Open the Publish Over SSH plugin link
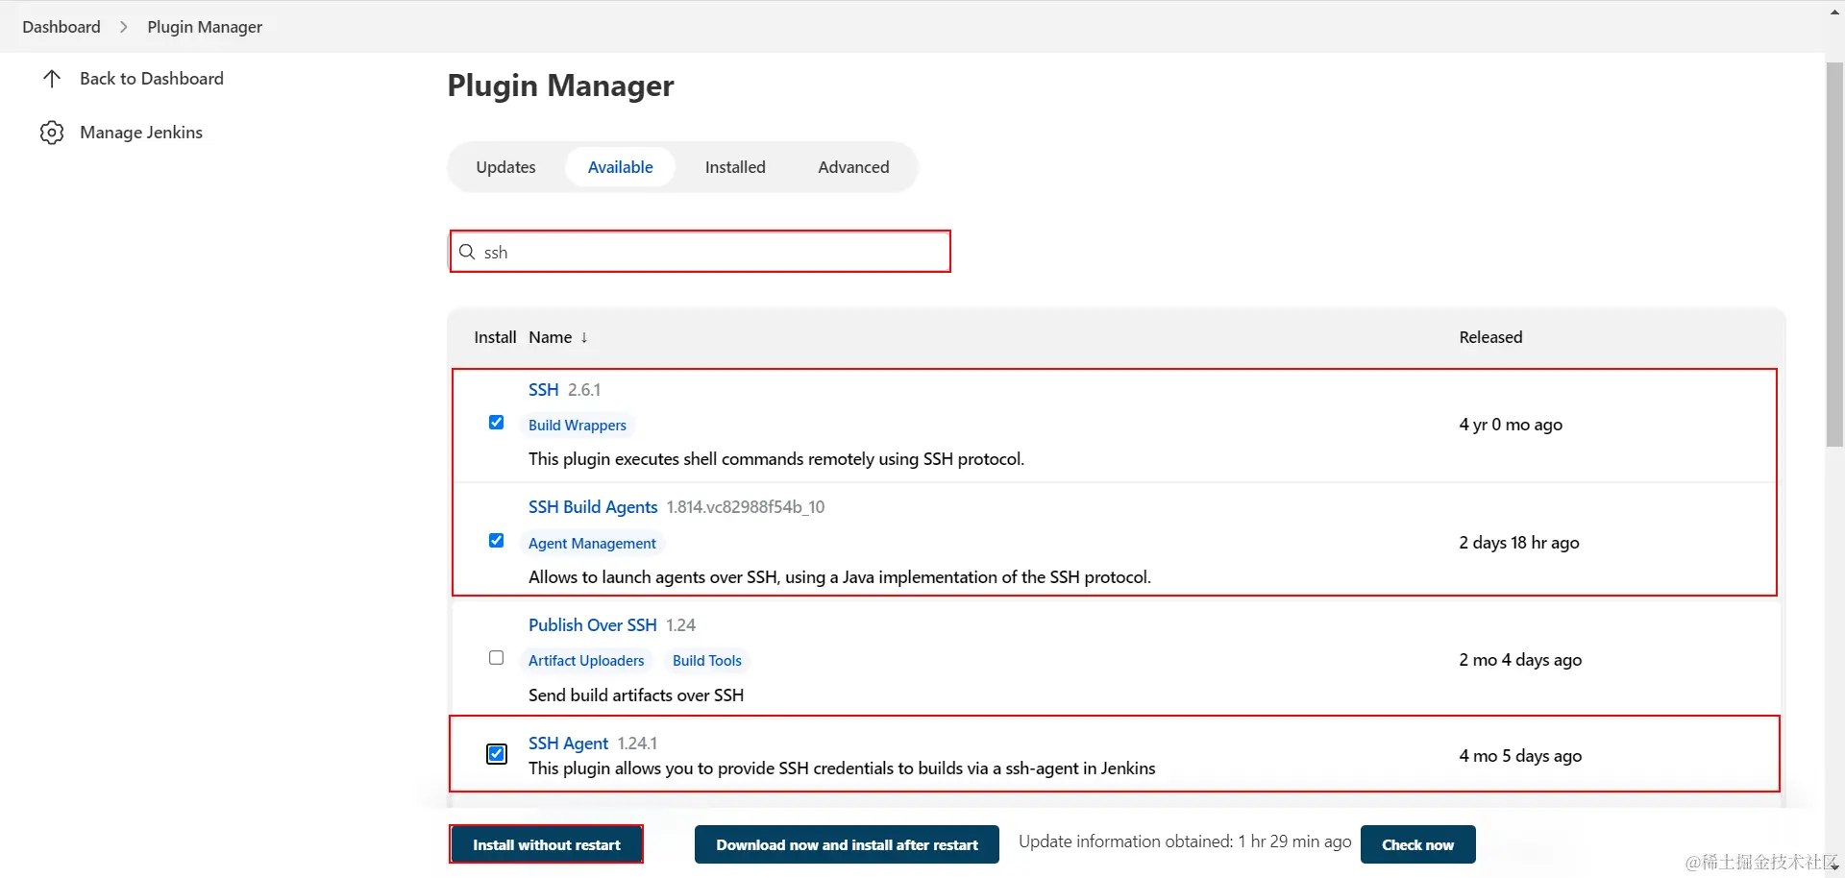 pyautogui.click(x=592, y=625)
